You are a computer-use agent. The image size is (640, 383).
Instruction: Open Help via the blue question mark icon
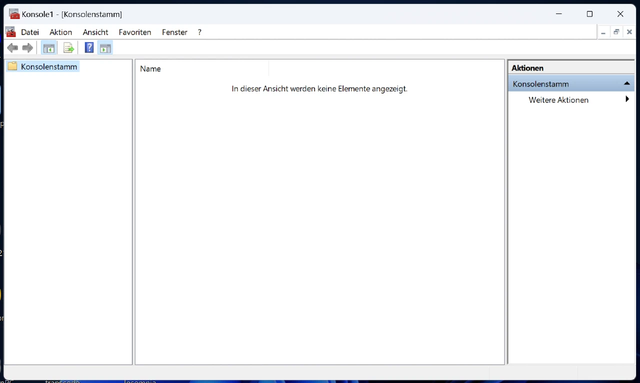pyautogui.click(x=89, y=48)
